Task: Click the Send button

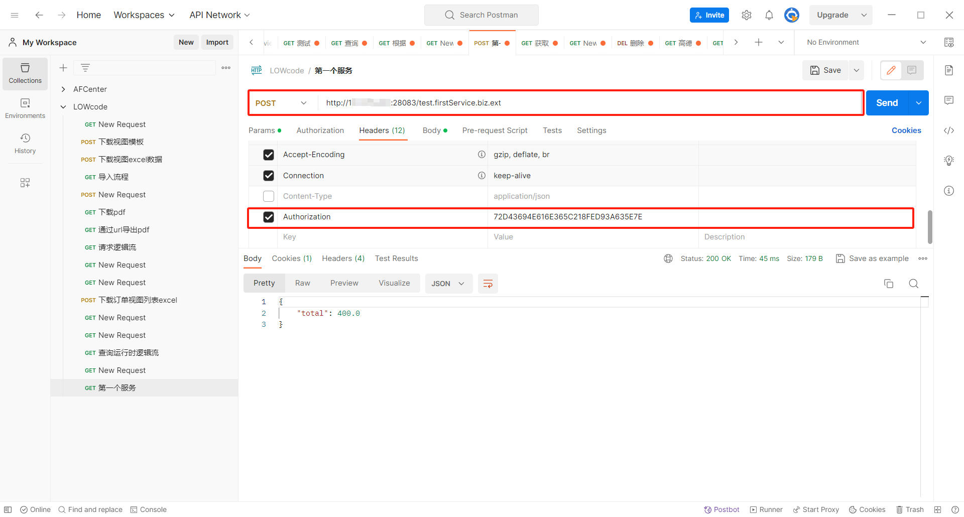Action: pyautogui.click(x=887, y=103)
